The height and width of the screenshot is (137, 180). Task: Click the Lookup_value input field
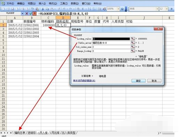[111, 39]
